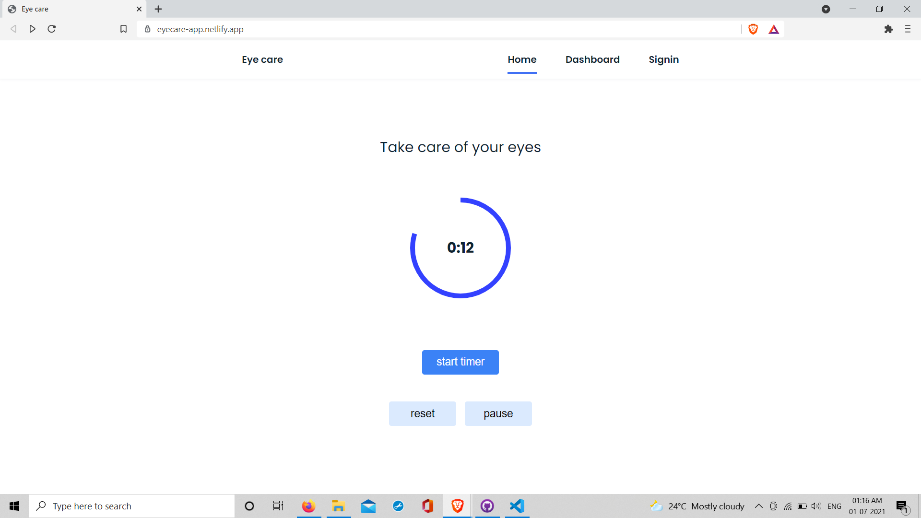Click the Brave Shields lion icon
The width and height of the screenshot is (921, 518).
click(753, 29)
